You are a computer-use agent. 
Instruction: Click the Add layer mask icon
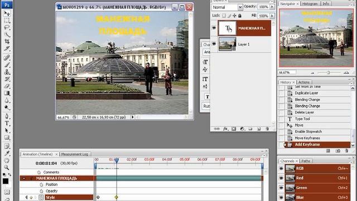[x=234, y=129]
